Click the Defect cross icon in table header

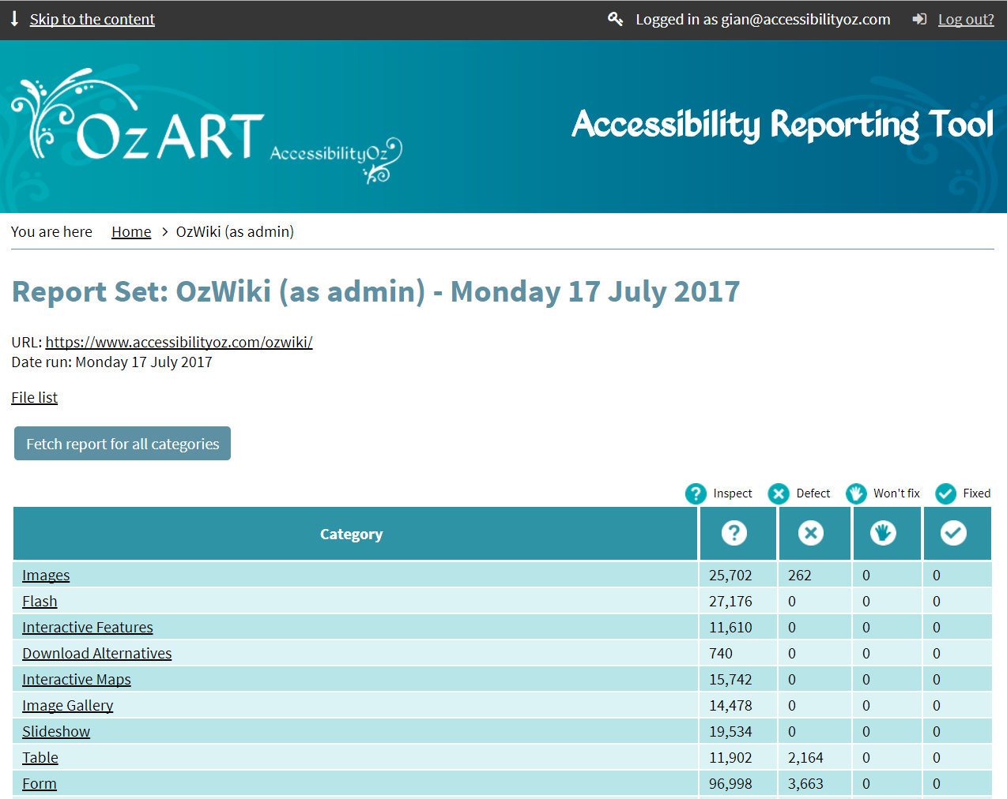point(811,533)
